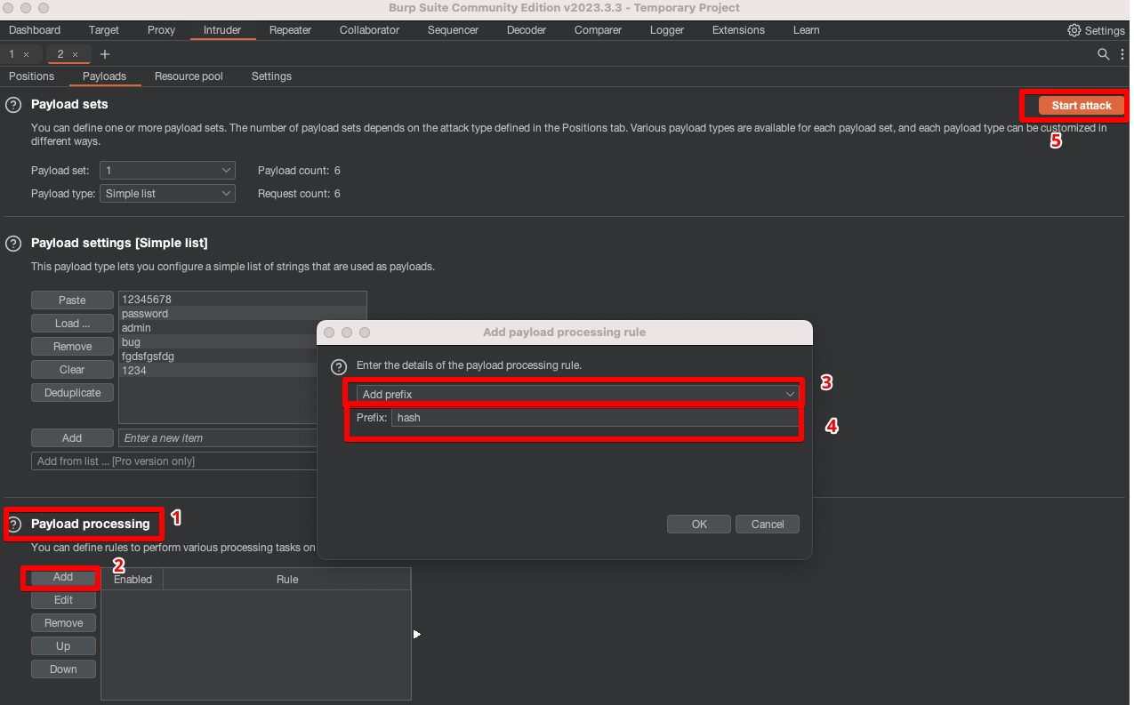Click the Load ... button
This screenshot has width=1134, height=705.
72,324
